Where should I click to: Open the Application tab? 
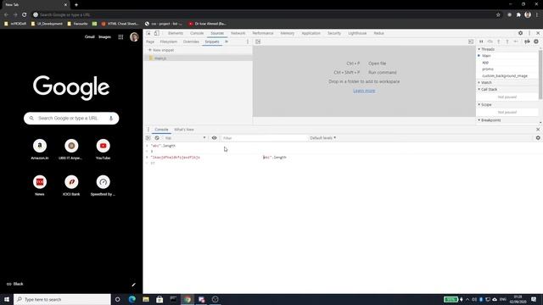pos(311,33)
